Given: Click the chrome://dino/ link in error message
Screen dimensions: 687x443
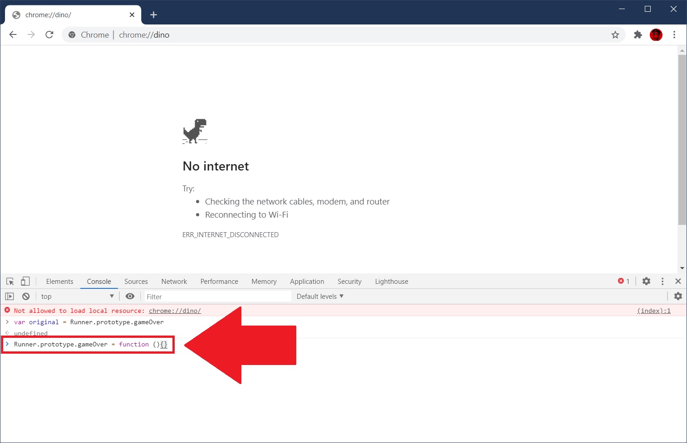Looking at the screenshot, I should [x=175, y=311].
